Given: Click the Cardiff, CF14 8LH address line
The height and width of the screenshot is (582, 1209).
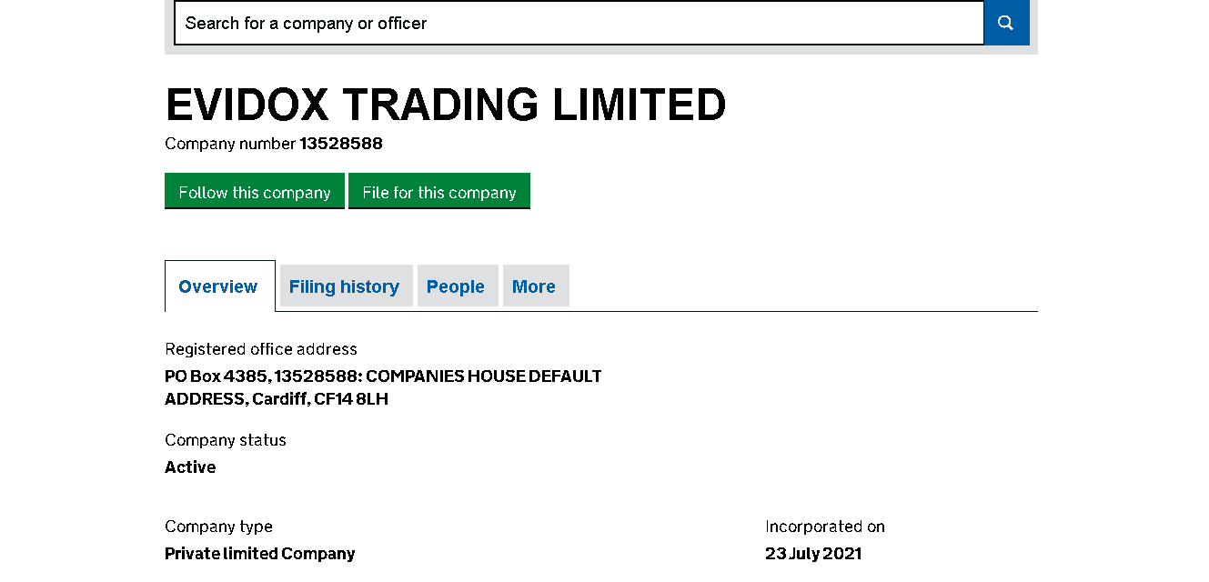Looking at the screenshot, I should click(x=277, y=399).
